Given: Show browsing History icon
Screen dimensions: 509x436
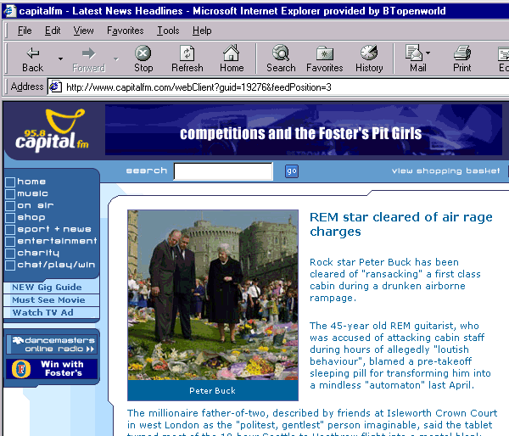Looking at the screenshot, I should click(369, 53).
